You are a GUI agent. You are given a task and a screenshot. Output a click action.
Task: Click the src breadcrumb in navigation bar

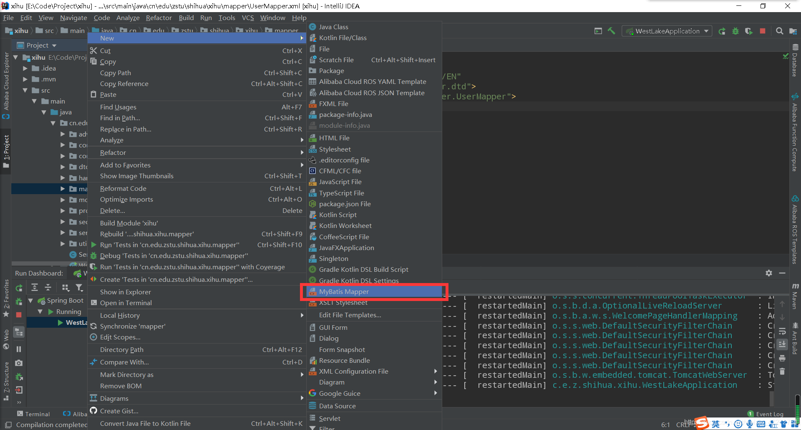tap(45, 31)
